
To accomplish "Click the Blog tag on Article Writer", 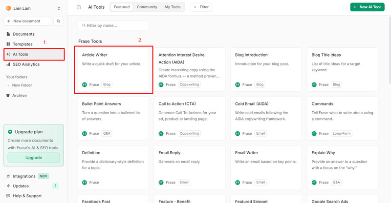I will pos(107,85).
